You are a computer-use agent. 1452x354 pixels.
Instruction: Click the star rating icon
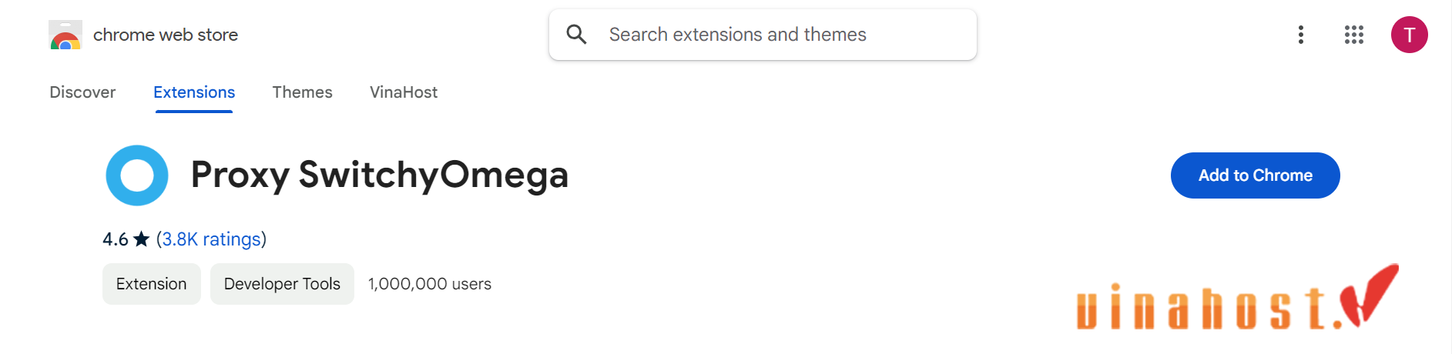click(141, 239)
